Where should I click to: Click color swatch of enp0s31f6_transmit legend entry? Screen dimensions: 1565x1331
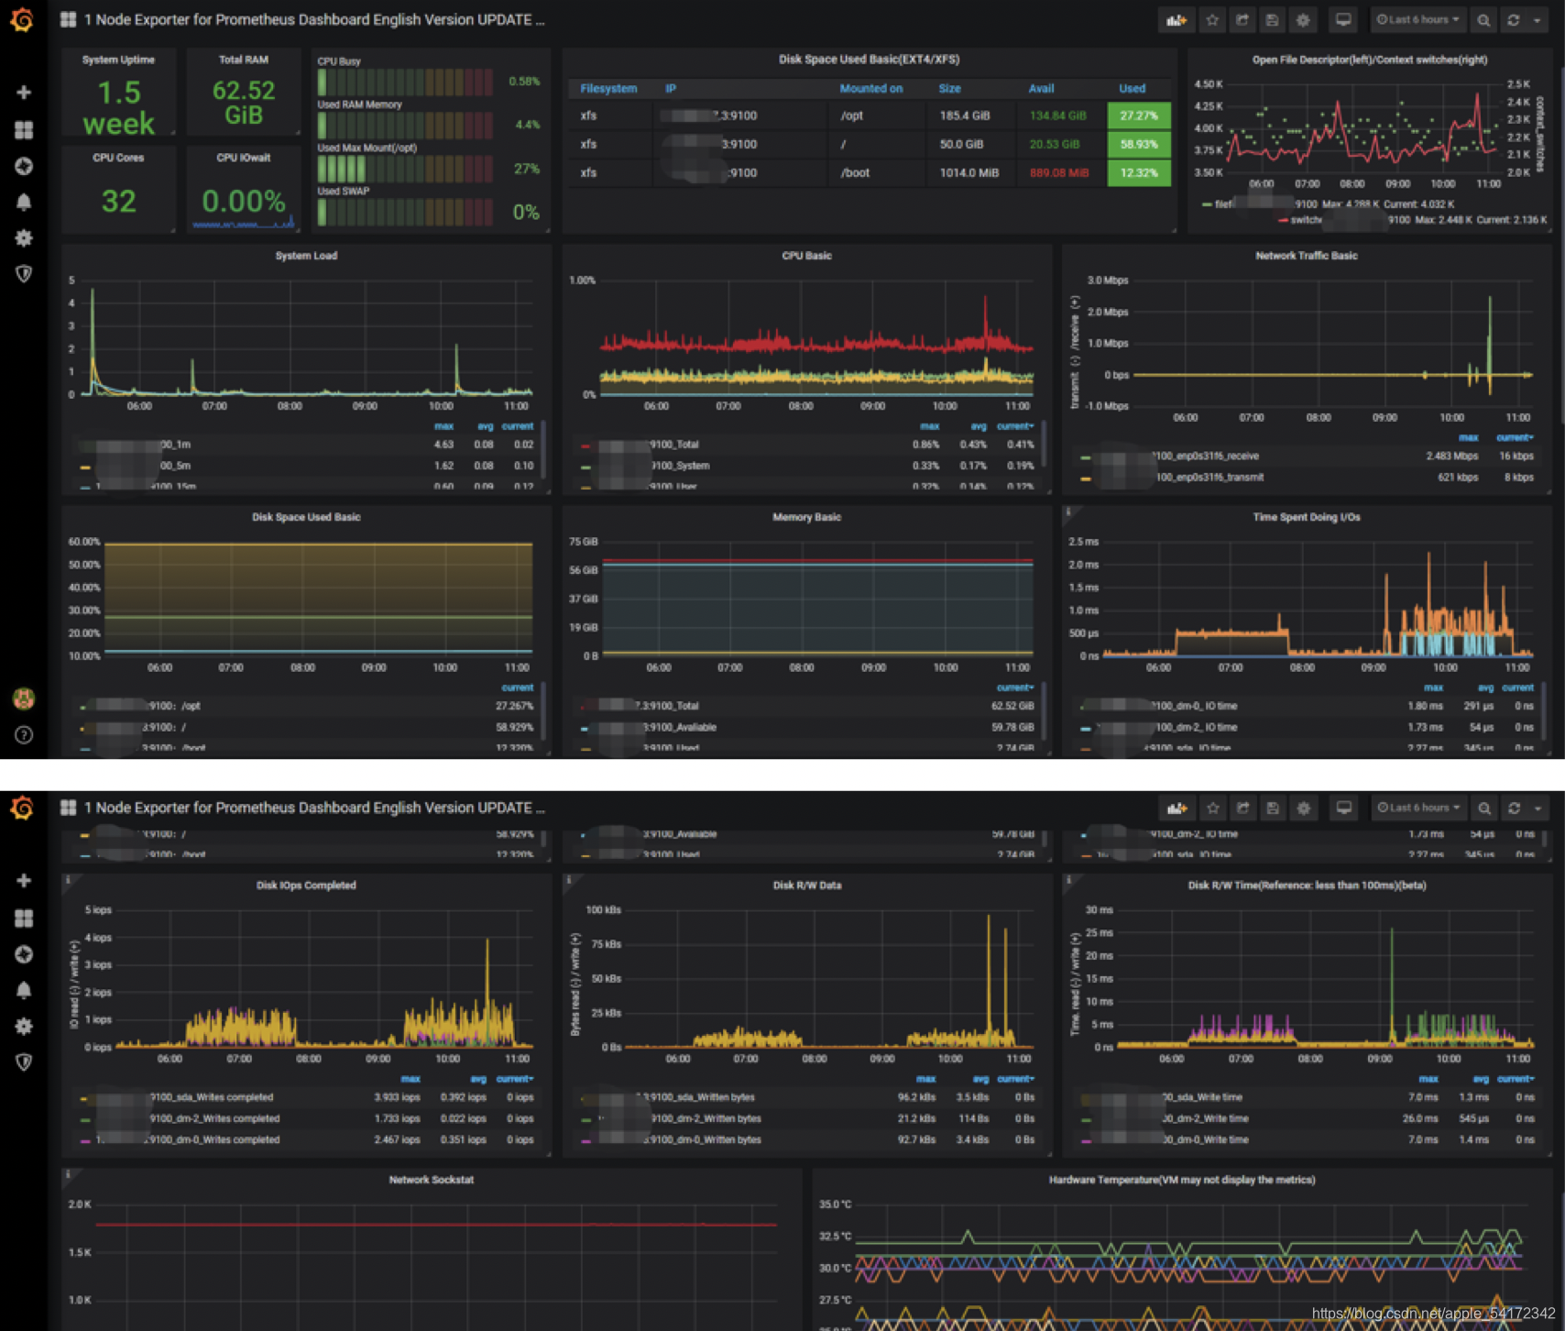point(1085,478)
